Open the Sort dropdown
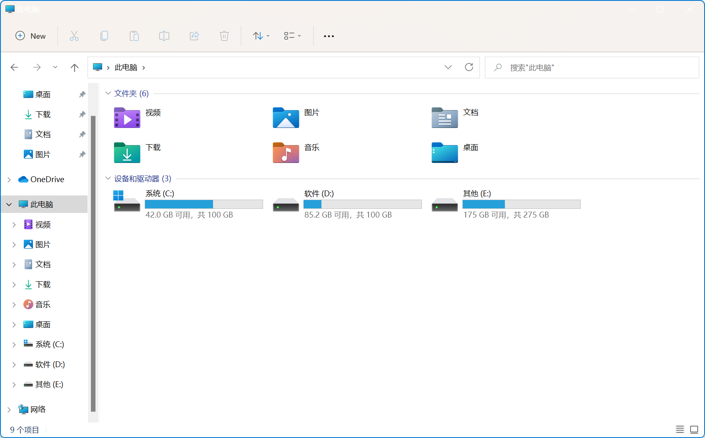This screenshot has width=705, height=438. (261, 36)
